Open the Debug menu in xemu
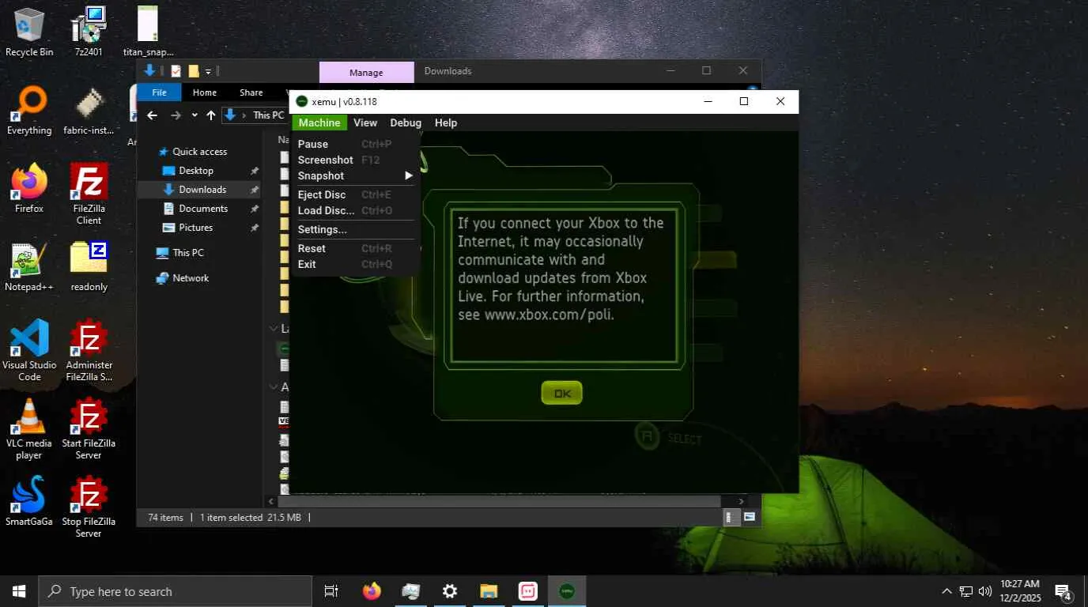Image resolution: width=1088 pixels, height=607 pixels. click(406, 123)
